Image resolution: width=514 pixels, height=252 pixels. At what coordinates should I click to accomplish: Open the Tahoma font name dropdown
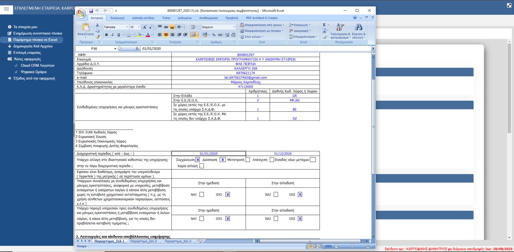click(127, 27)
